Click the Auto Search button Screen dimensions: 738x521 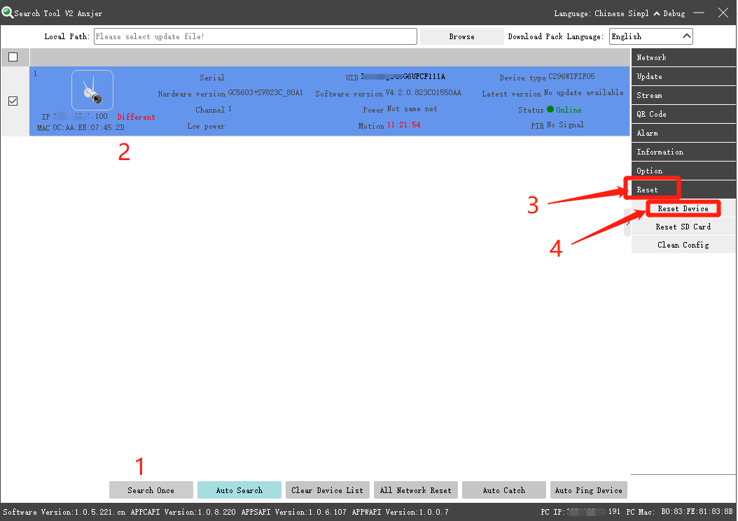click(239, 490)
